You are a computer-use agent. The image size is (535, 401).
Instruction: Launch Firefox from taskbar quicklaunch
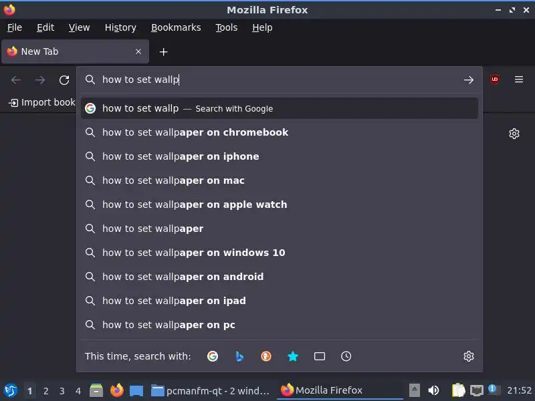coord(116,390)
